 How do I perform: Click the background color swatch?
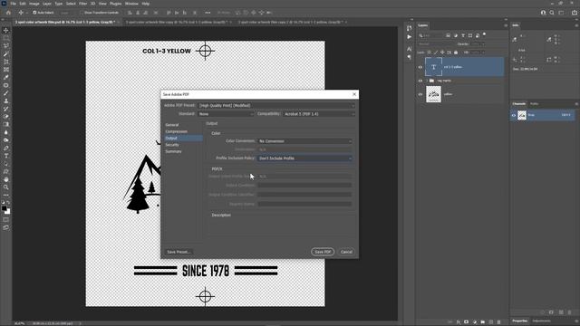click(7, 212)
